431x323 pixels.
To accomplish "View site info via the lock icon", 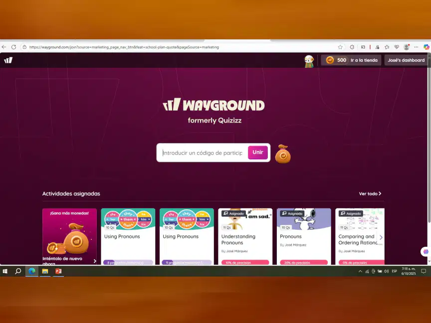I will coord(24,47).
